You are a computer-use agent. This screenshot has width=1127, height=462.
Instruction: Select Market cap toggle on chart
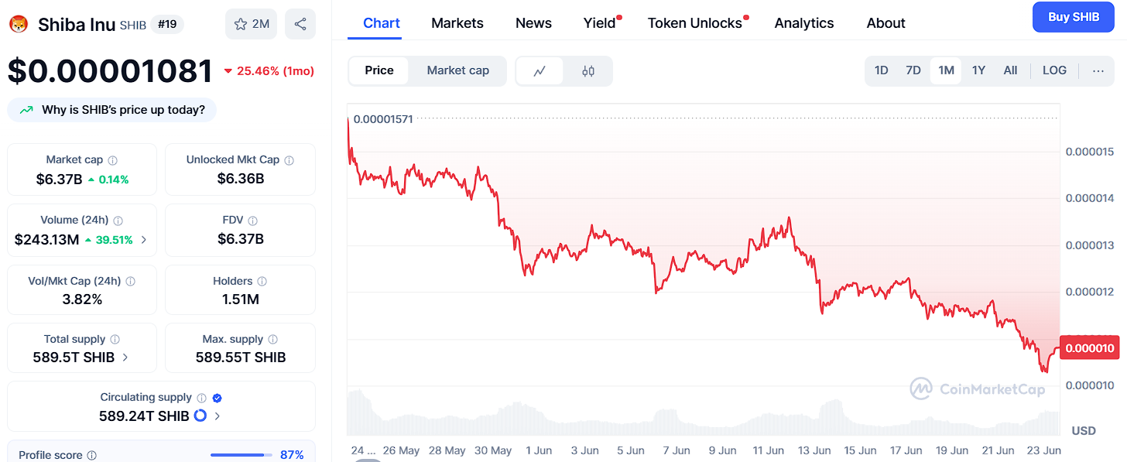tap(458, 70)
